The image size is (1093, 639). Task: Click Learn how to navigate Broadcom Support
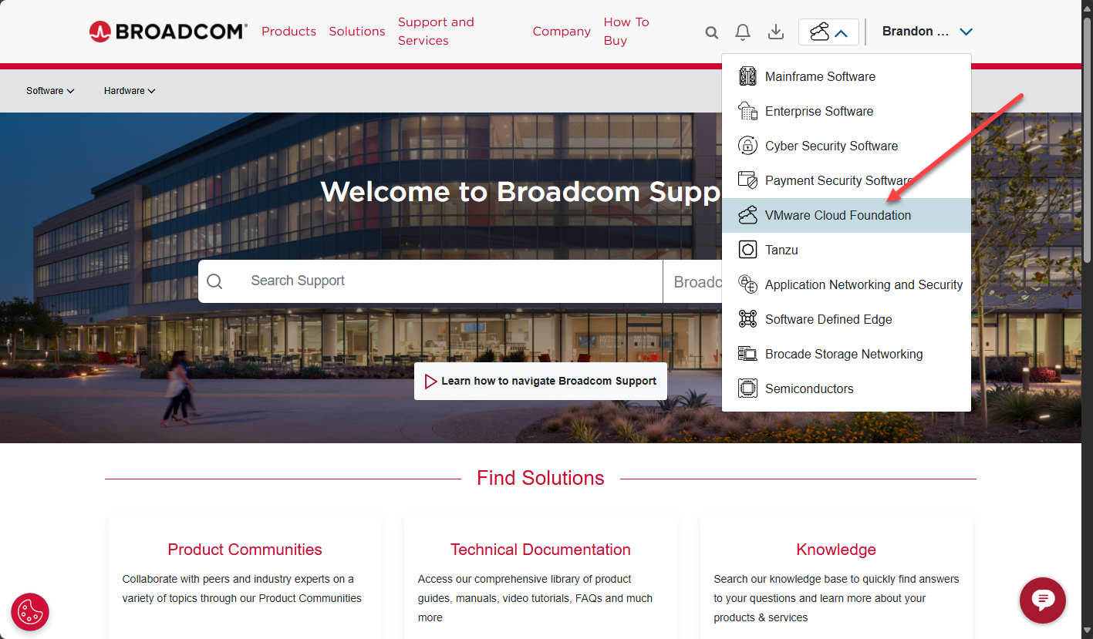541,381
